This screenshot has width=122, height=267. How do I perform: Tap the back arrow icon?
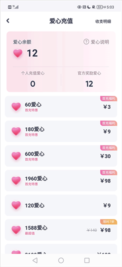click(8, 21)
